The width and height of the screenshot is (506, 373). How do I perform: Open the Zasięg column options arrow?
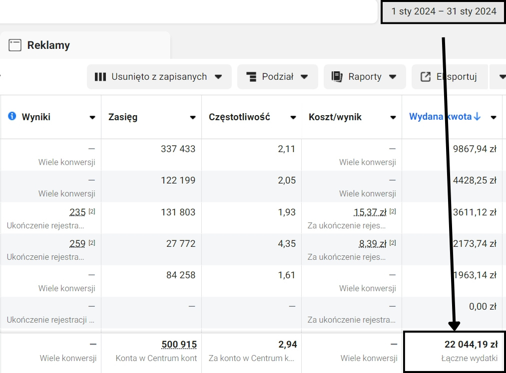193,117
